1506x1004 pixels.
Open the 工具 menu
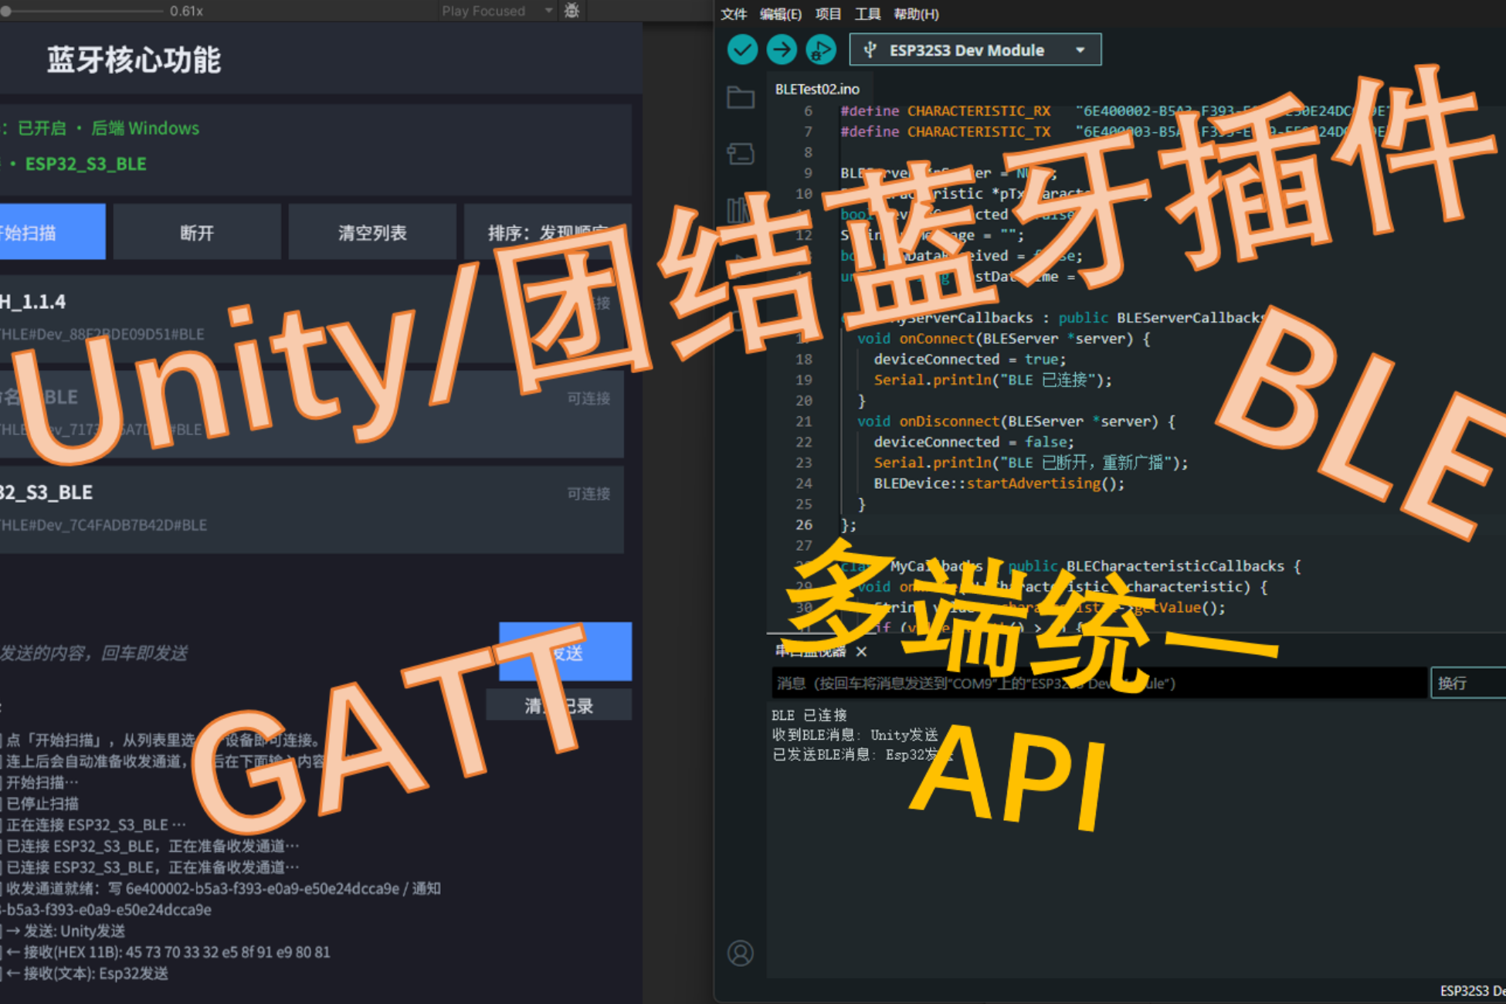click(867, 14)
